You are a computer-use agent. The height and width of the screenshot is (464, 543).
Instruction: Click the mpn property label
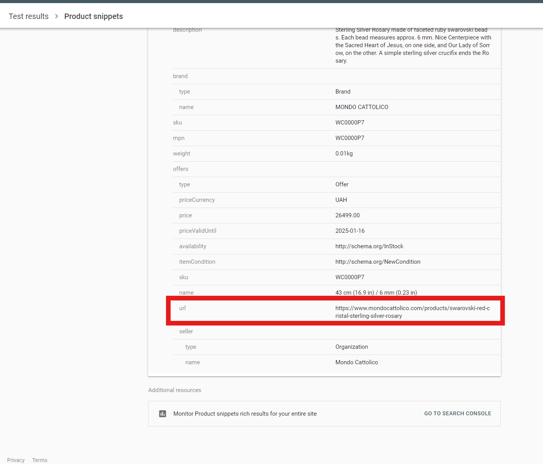(179, 138)
